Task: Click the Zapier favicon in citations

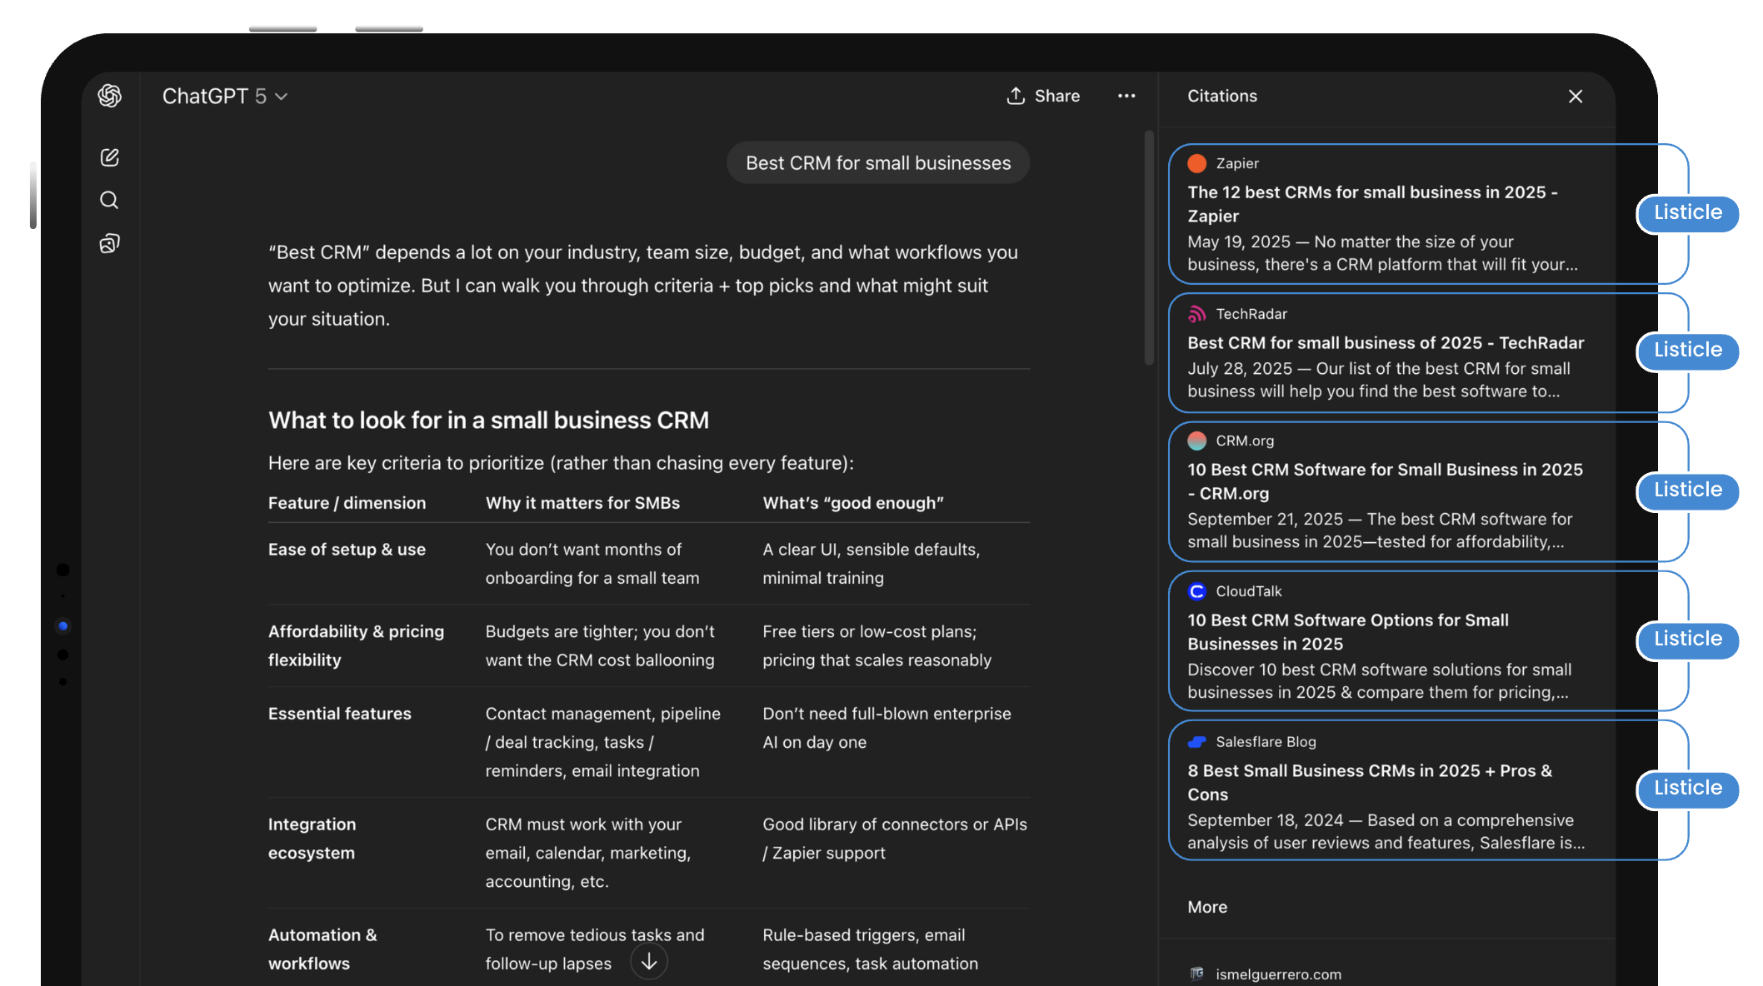Action: 1197,163
